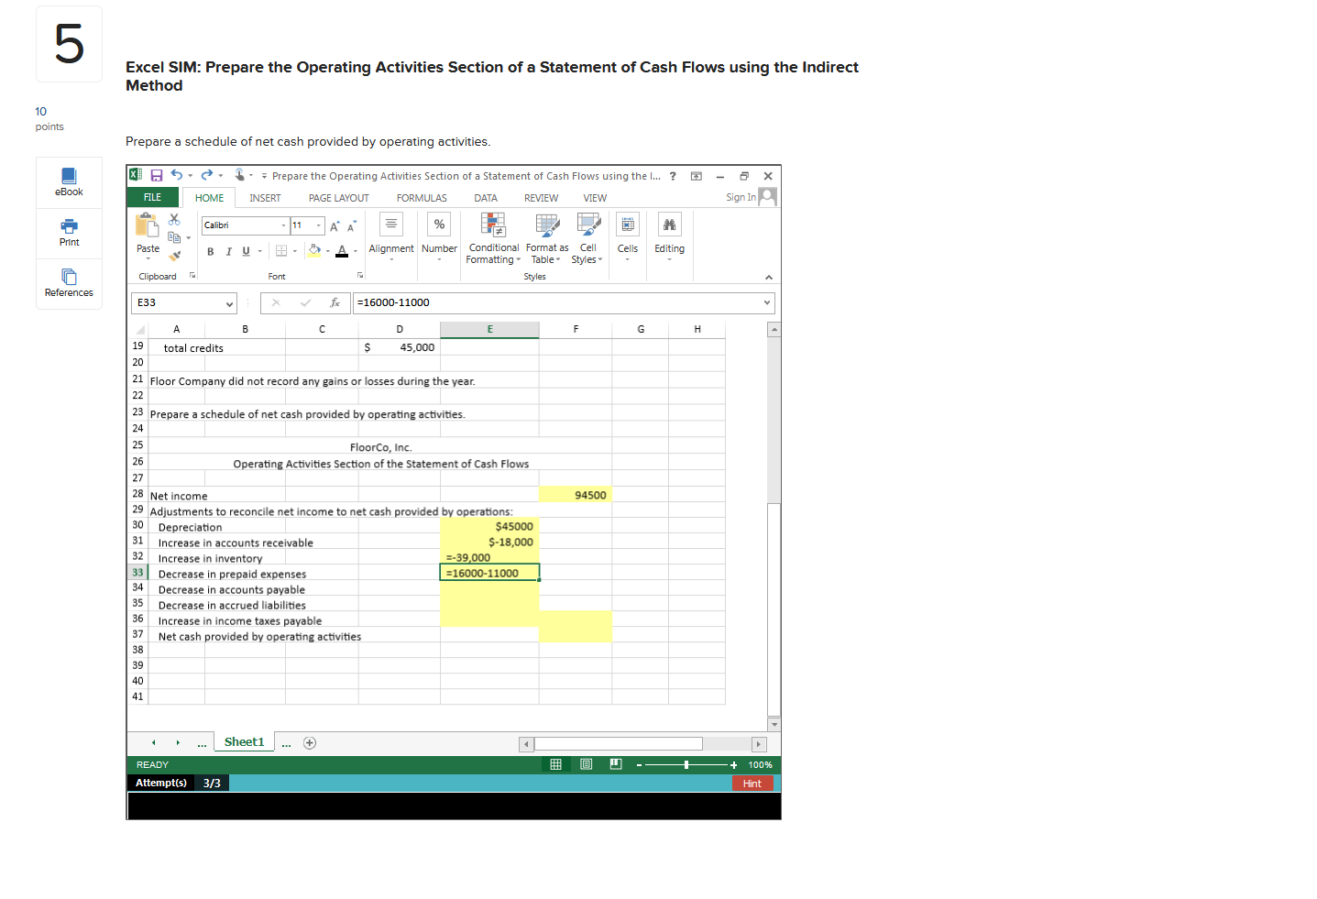Click the Save icon on Quick Access Toolbar

pyautogui.click(x=155, y=175)
